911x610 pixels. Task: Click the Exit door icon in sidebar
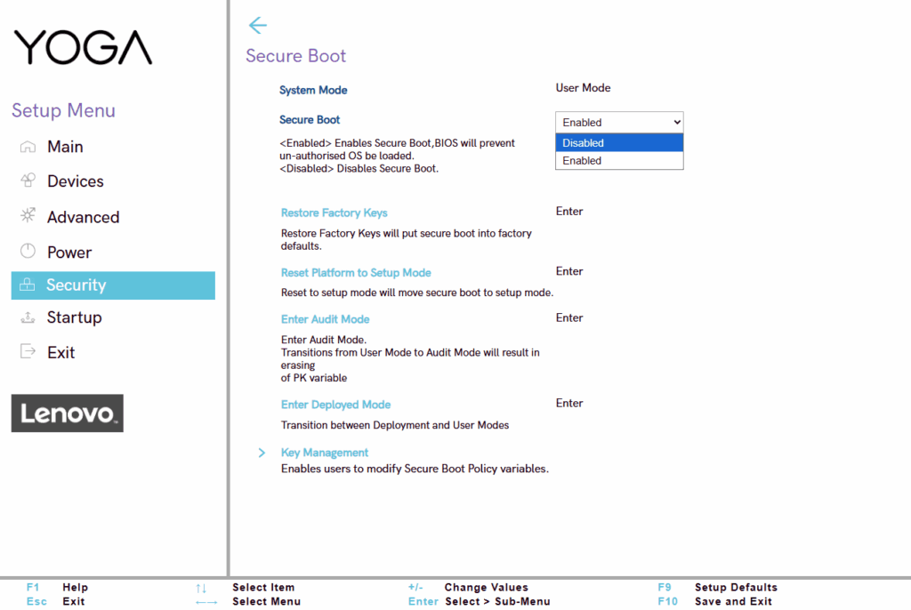(28, 352)
